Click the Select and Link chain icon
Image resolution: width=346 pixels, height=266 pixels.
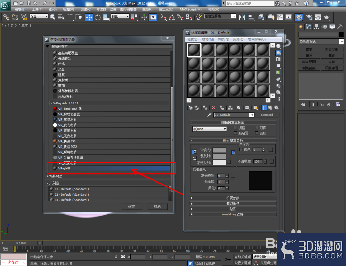point(6,17)
